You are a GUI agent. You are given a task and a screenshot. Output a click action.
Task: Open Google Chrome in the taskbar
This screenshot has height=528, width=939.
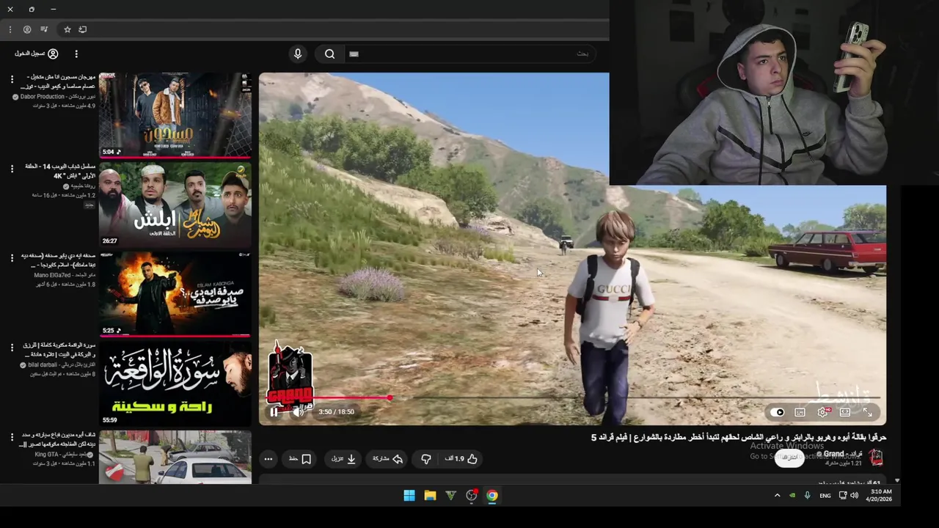point(492,496)
